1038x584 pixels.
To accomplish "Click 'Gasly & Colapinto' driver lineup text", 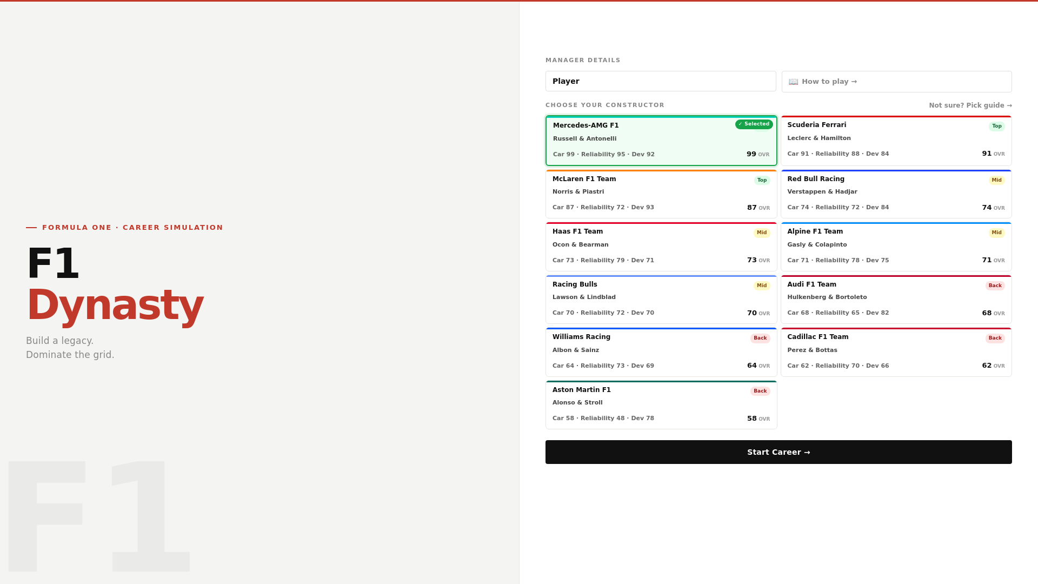I will tap(817, 245).
